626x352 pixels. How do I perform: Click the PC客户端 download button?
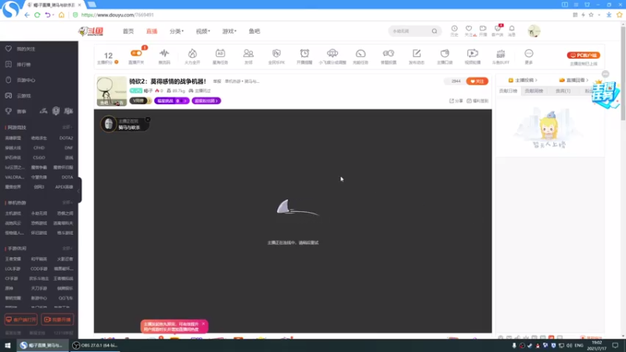point(583,55)
